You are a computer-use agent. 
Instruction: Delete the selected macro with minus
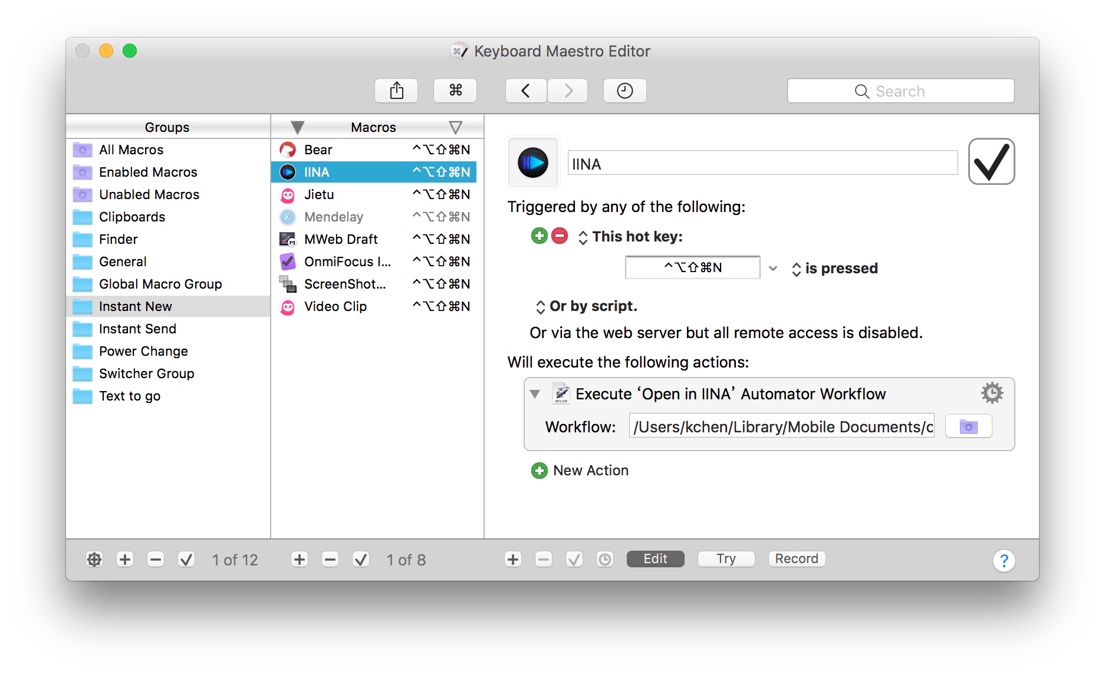click(330, 560)
